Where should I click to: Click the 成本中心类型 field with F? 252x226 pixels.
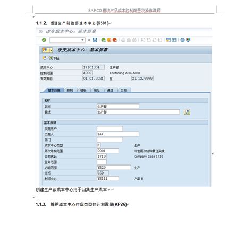click(99, 145)
